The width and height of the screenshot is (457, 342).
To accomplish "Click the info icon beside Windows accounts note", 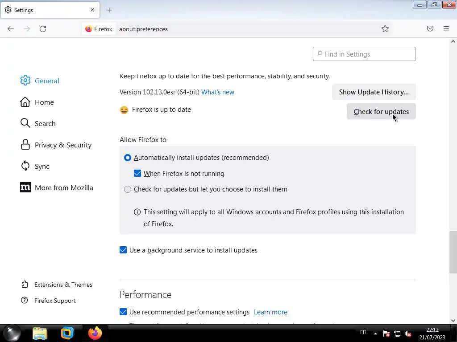I will click(x=137, y=212).
